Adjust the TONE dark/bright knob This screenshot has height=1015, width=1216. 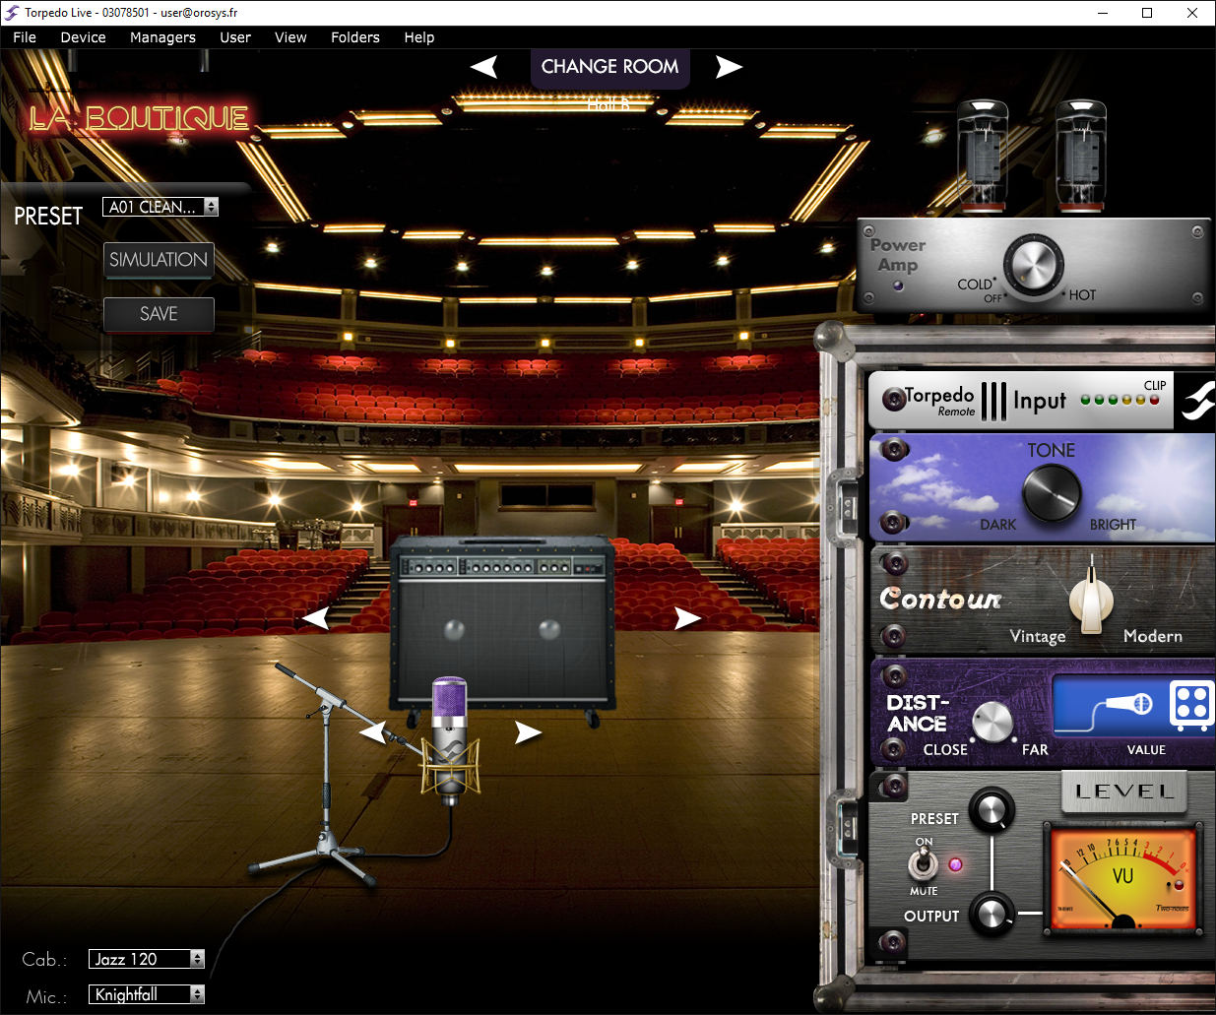(x=1051, y=492)
